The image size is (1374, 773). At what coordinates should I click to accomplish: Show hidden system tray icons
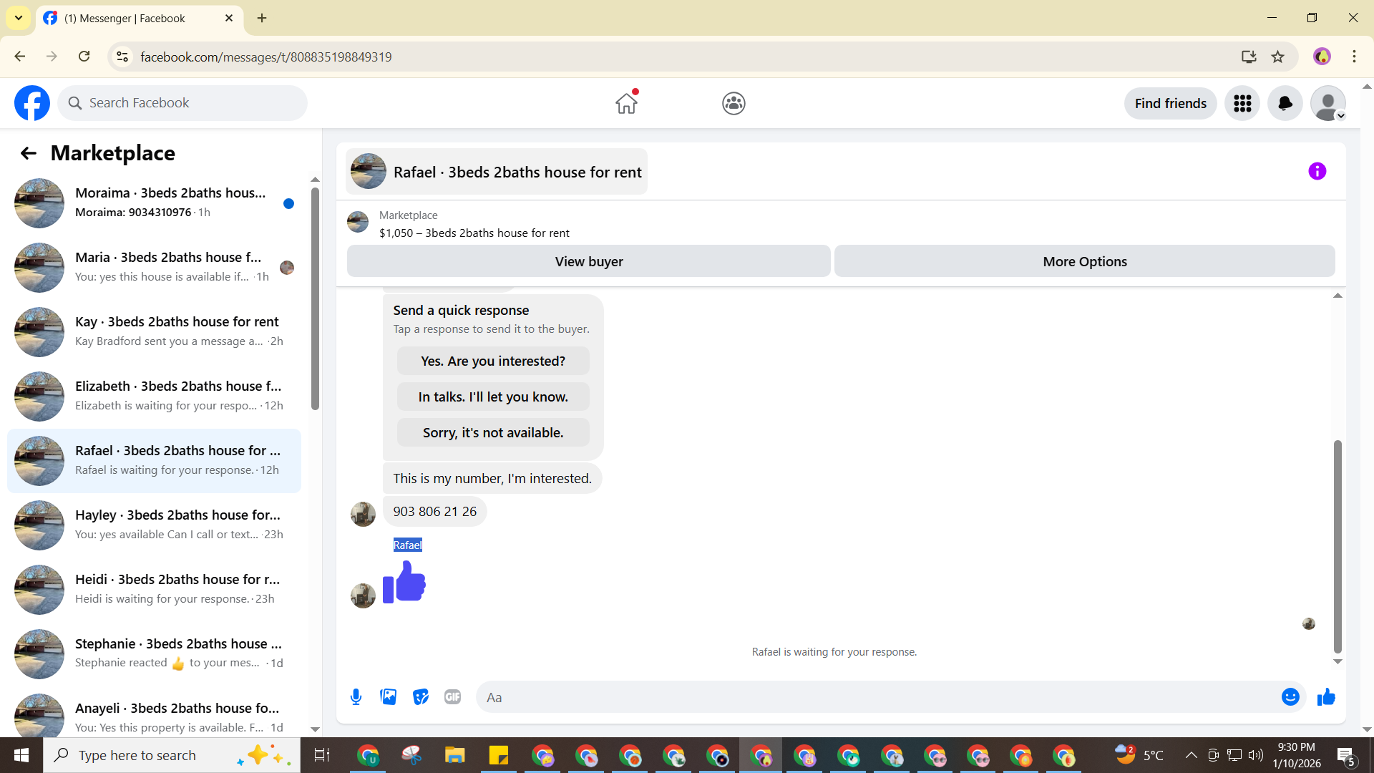pyautogui.click(x=1191, y=755)
